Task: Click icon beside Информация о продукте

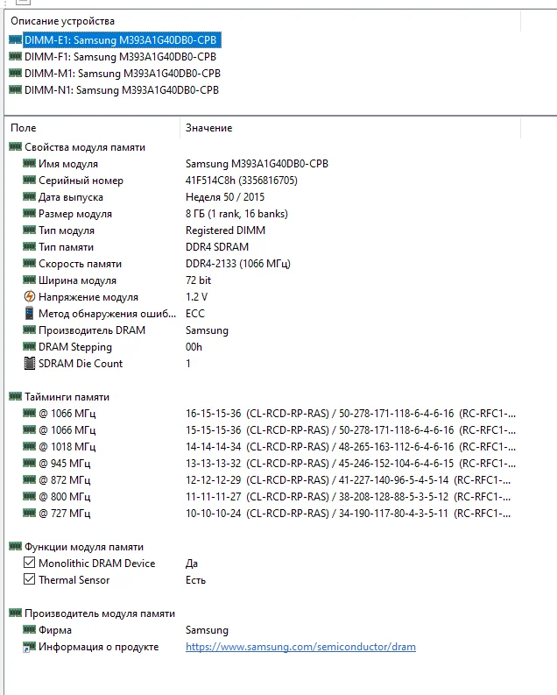Action: [x=29, y=647]
